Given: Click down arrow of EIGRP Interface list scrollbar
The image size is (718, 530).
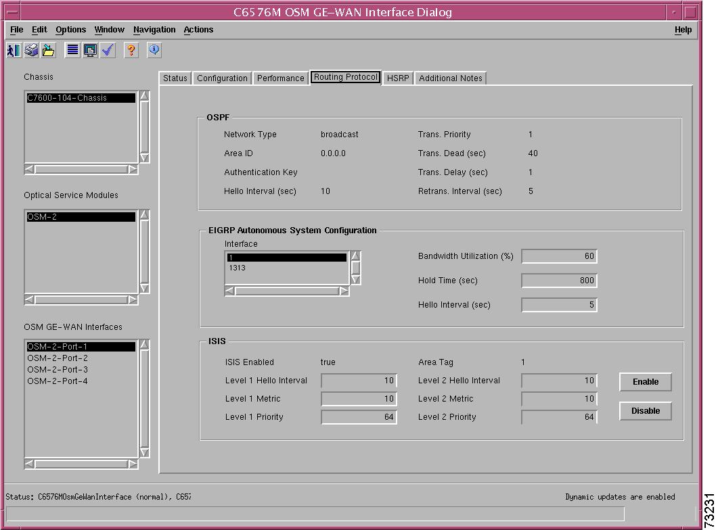Looking at the screenshot, I should point(355,279).
